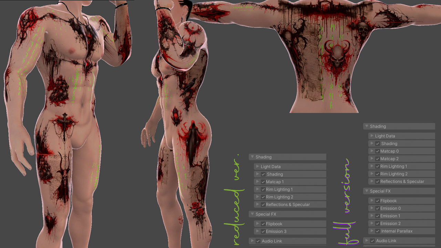Expand Light Data row in full version panel
The height and width of the screenshot is (248, 441).
coord(402,136)
